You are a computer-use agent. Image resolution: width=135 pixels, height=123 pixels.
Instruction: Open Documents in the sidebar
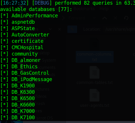45,67
